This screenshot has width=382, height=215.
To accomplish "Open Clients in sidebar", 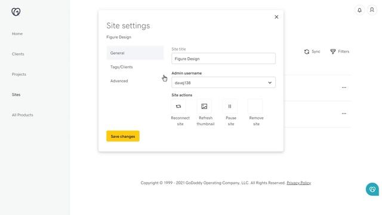I will 18,54.
